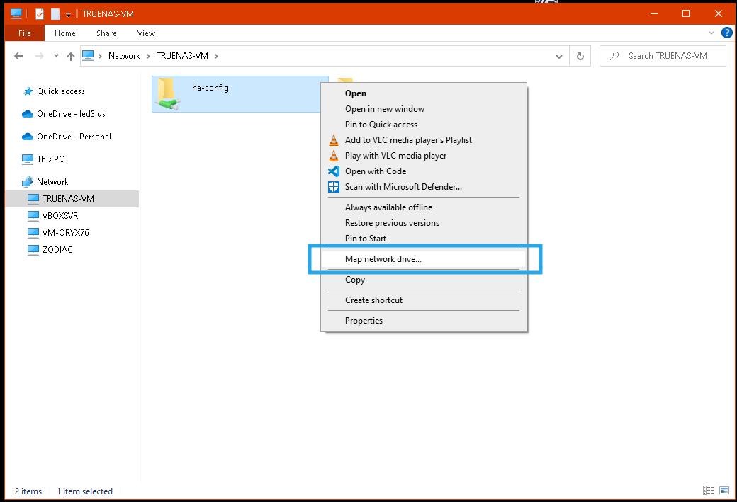This screenshot has width=737, height=502.
Task: Open the recent locations dropdown arrow
Action: coord(56,56)
